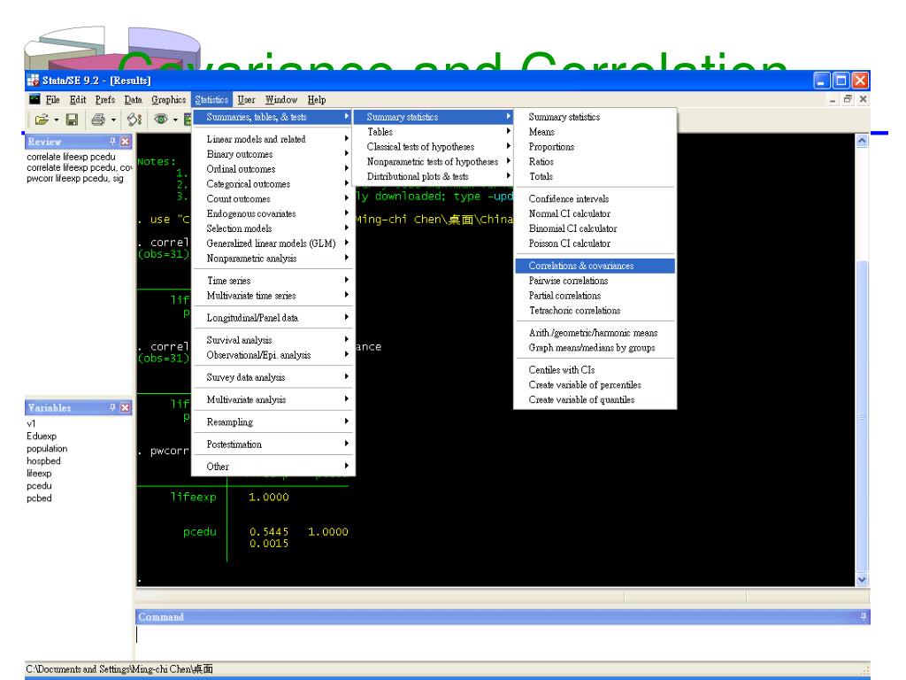Viewport: 906px width, 680px height.
Task: Open dropdown arrow next to Open folder icon
Action: pyautogui.click(x=56, y=120)
